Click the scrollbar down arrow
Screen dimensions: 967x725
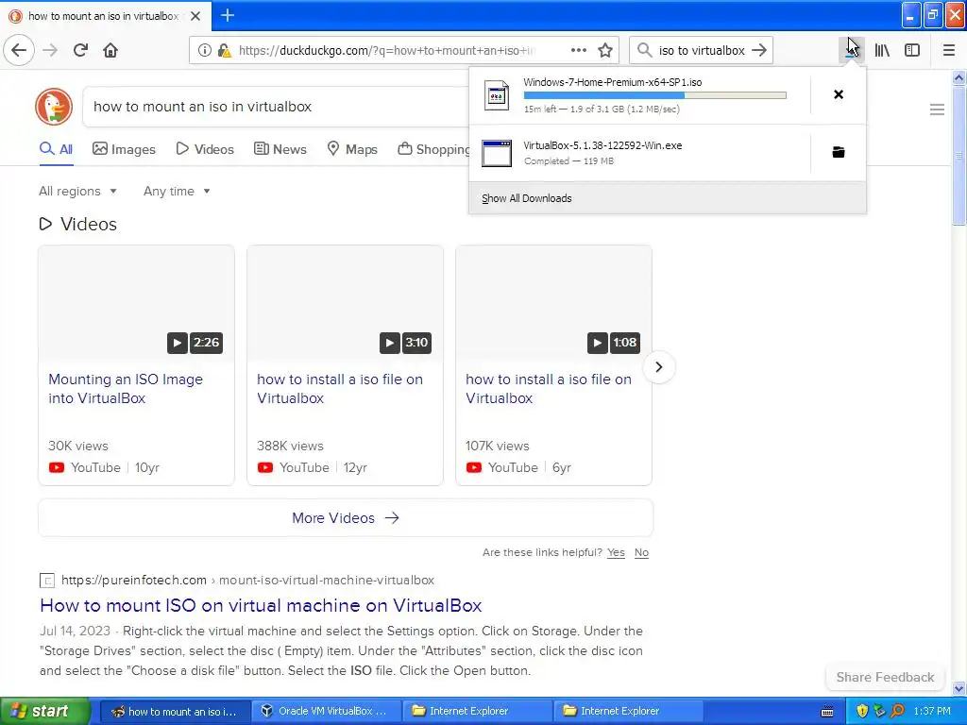(959, 688)
